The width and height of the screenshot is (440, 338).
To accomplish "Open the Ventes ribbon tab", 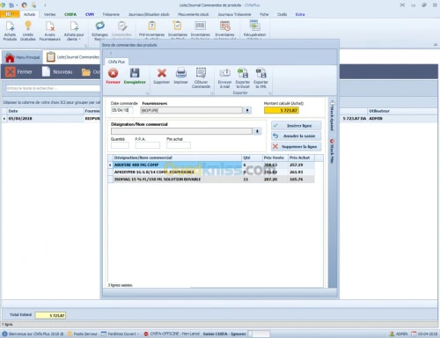I will click(x=49, y=14).
